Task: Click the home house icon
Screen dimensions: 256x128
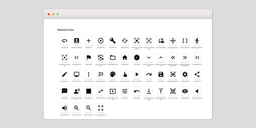Action: coord(125,58)
